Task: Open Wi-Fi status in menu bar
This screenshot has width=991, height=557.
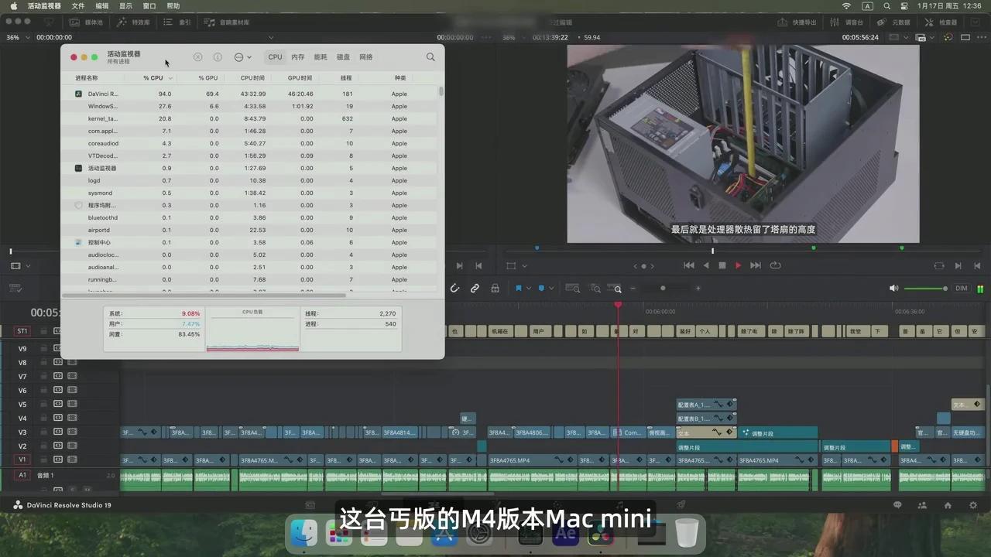Action: (x=846, y=6)
